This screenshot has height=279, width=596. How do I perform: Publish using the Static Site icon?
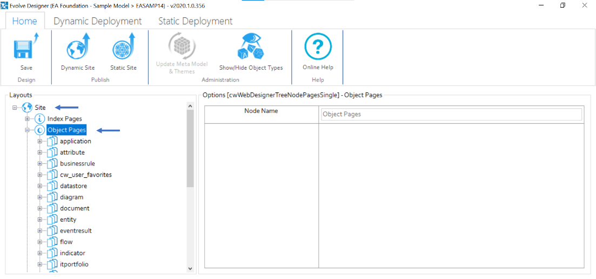tap(123, 49)
